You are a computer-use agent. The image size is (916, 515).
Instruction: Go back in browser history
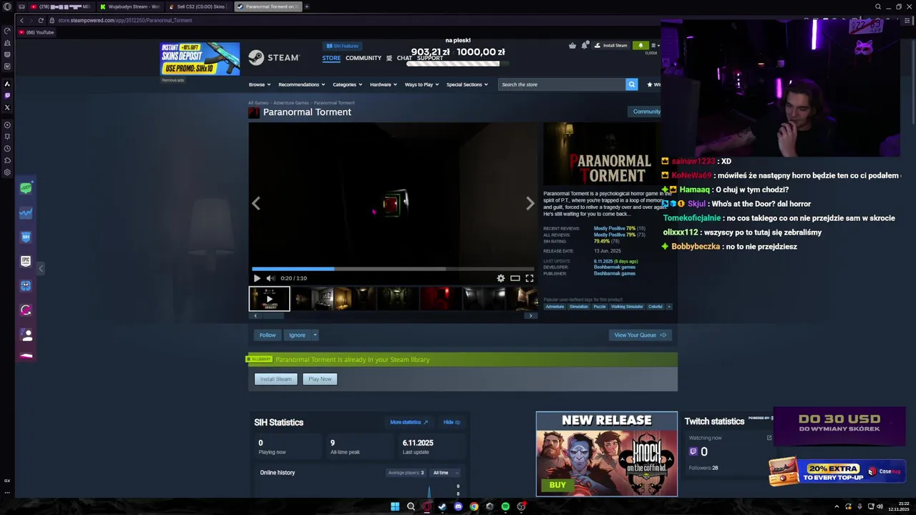21,20
